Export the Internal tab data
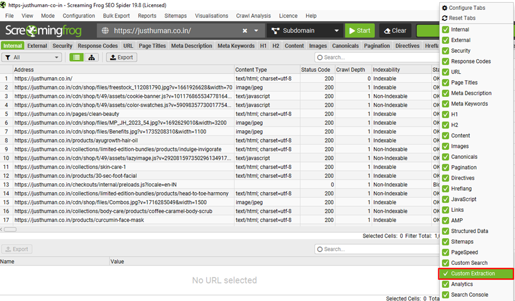Screen dimensions: 515x301 click(122, 57)
